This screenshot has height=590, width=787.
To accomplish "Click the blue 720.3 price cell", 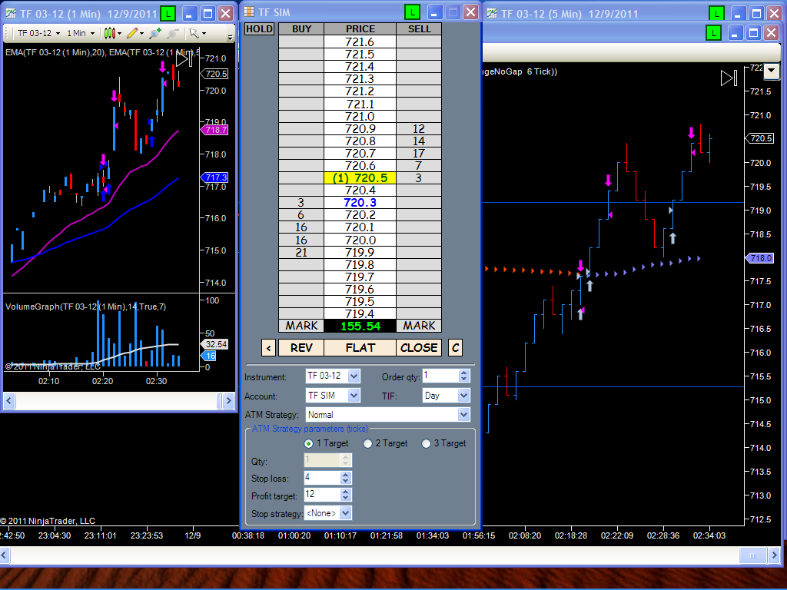I will click(x=360, y=203).
